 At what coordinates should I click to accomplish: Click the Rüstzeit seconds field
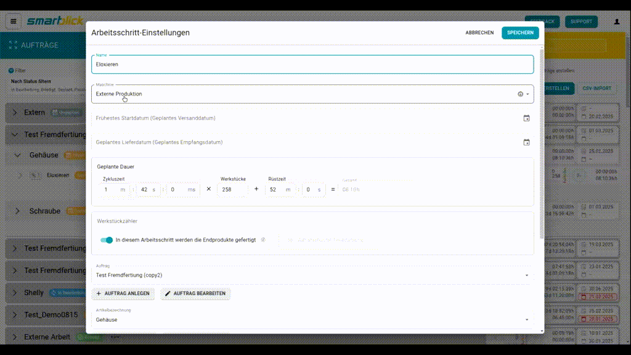click(313, 190)
